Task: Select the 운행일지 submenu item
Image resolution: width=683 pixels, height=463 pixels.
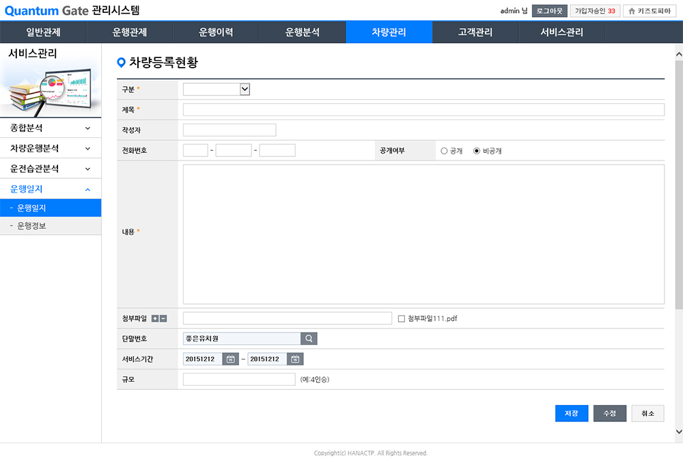Action: point(51,208)
